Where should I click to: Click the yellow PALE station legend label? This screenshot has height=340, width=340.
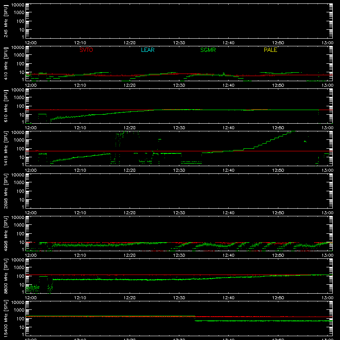pyautogui.click(x=270, y=50)
